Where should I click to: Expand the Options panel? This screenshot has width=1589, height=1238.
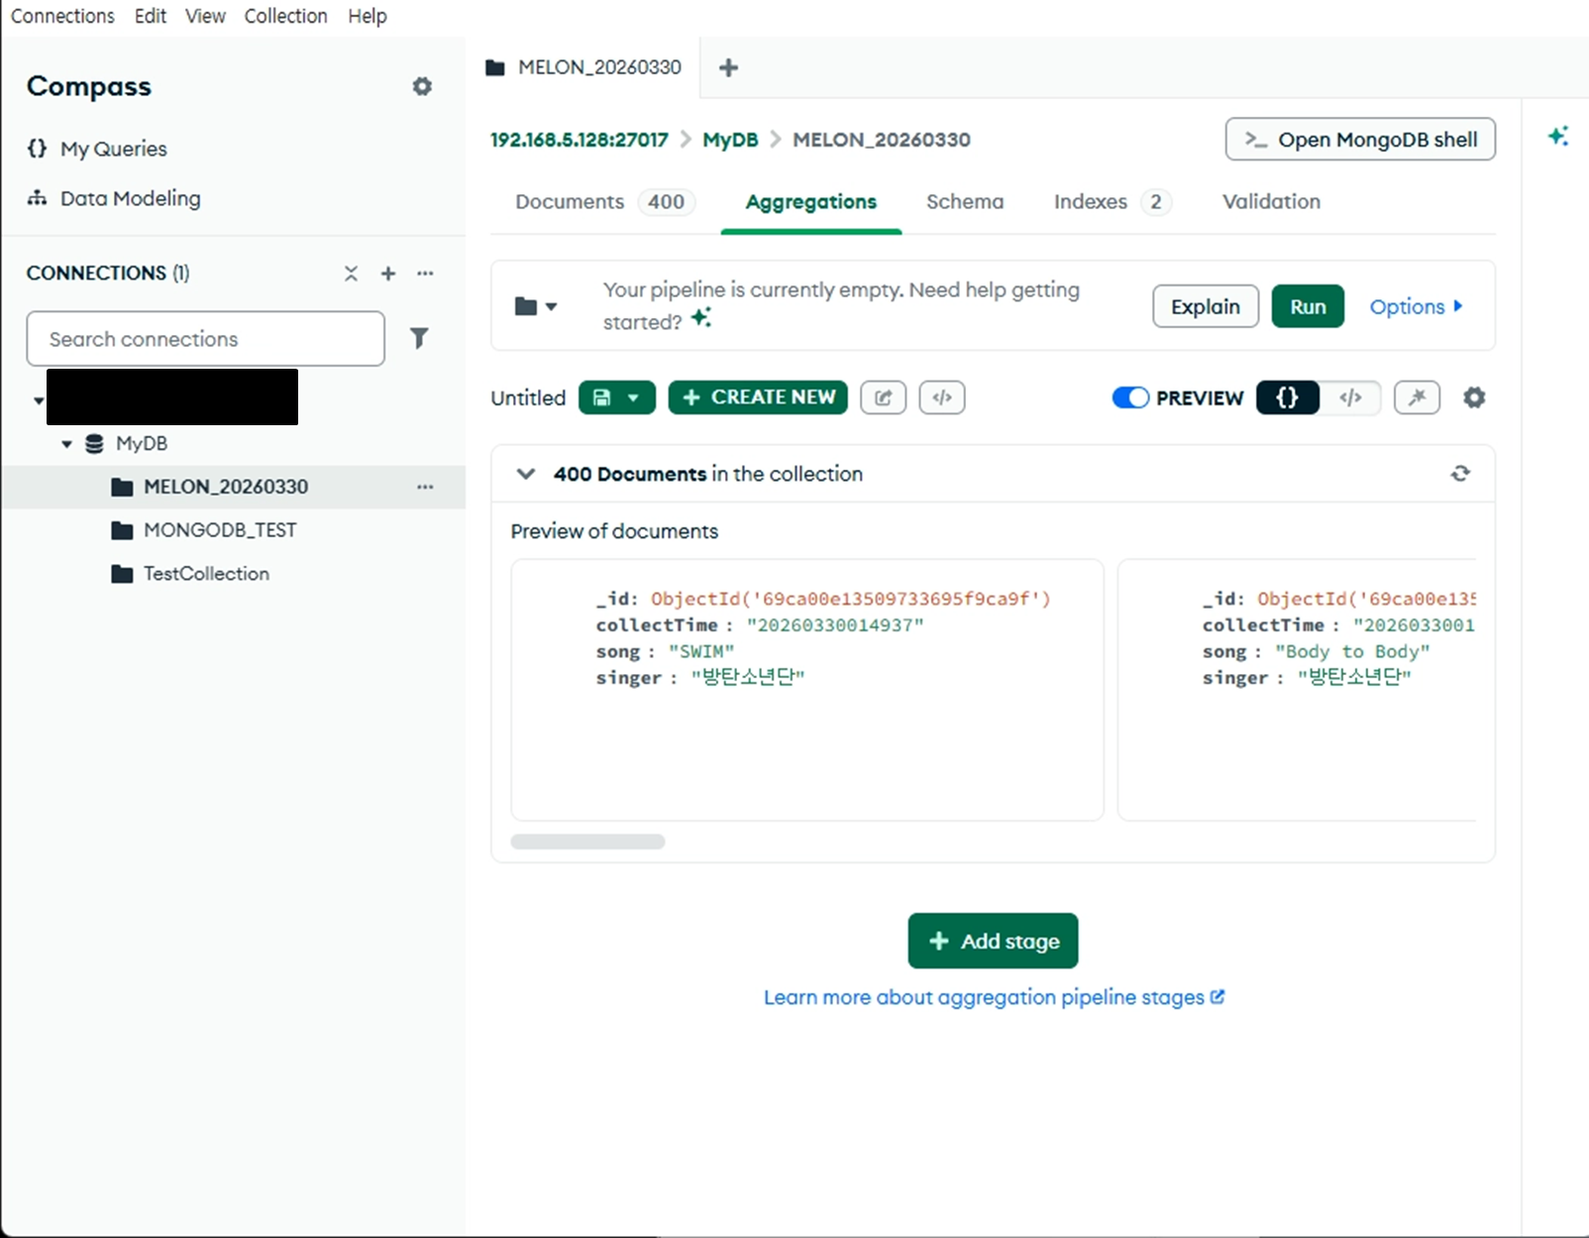point(1417,306)
